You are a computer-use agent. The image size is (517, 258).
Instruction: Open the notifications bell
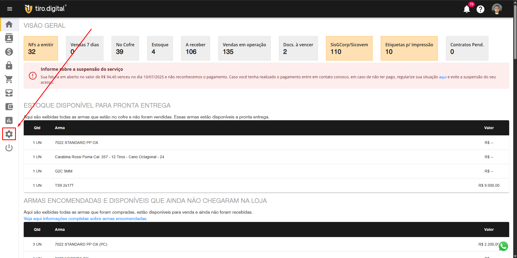[467, 9]
